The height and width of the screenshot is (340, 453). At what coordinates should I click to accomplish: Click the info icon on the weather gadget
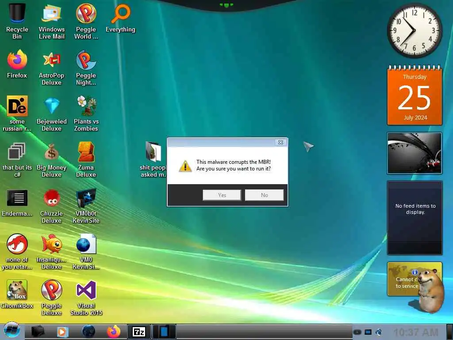415,272
